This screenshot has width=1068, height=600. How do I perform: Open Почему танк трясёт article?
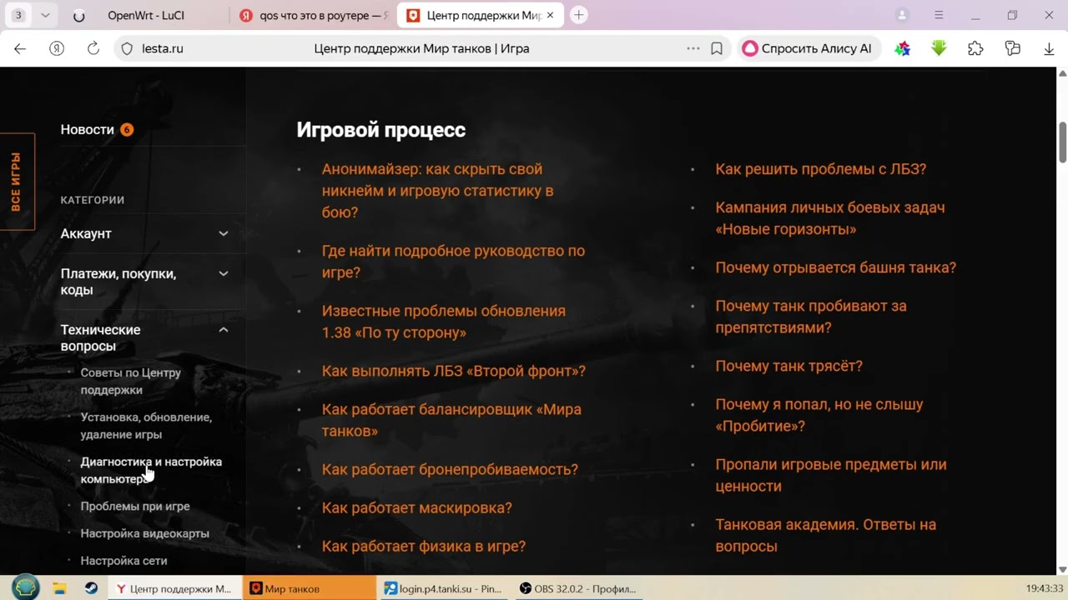coord(789,366)
